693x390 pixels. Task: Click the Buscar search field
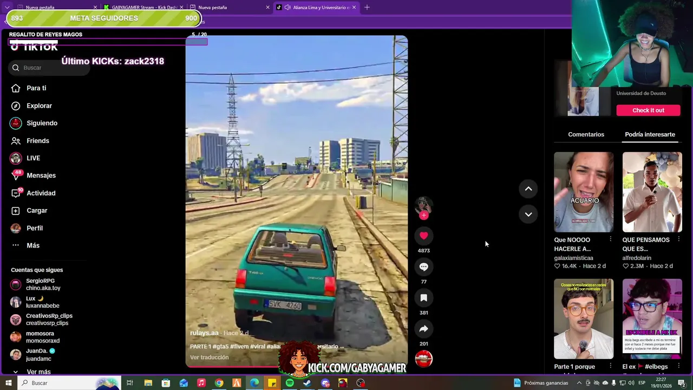pyautogui.click(x=49, y=68)
